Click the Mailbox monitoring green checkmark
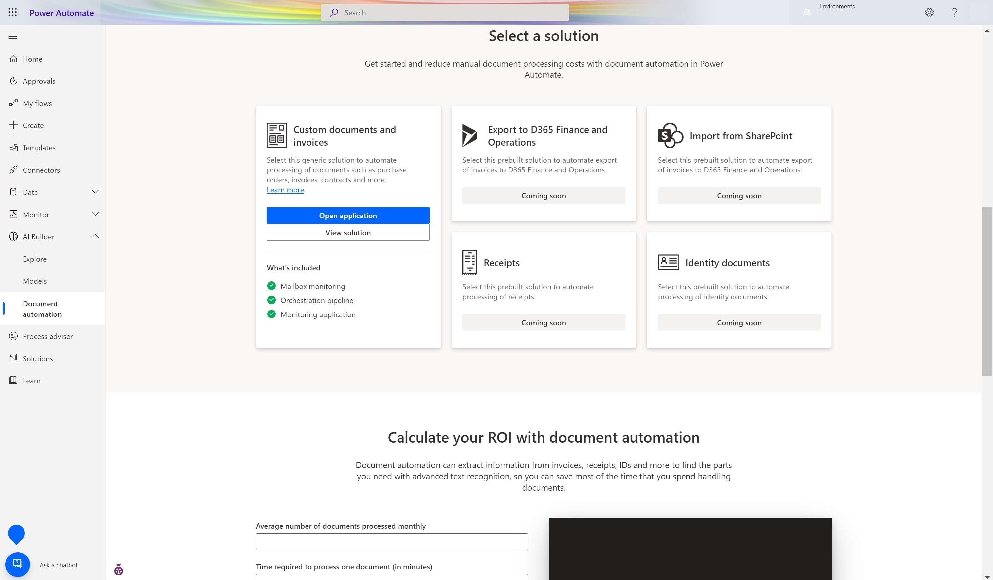Screen dimensions: 993x580 point(271,286)
